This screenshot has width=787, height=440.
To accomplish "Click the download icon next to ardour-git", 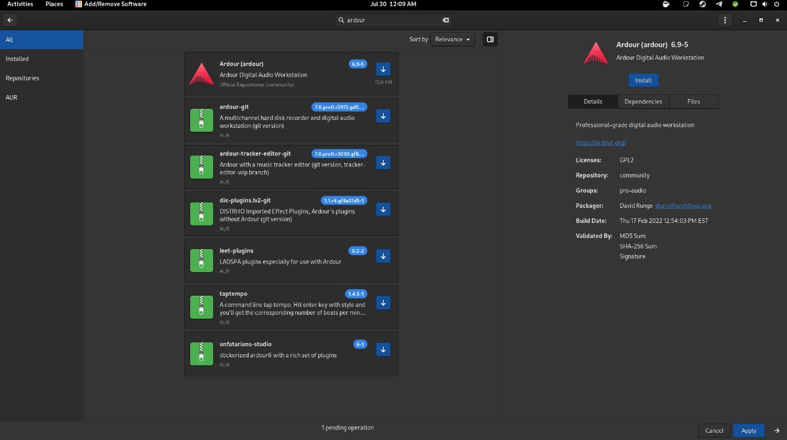I will 383,115.
